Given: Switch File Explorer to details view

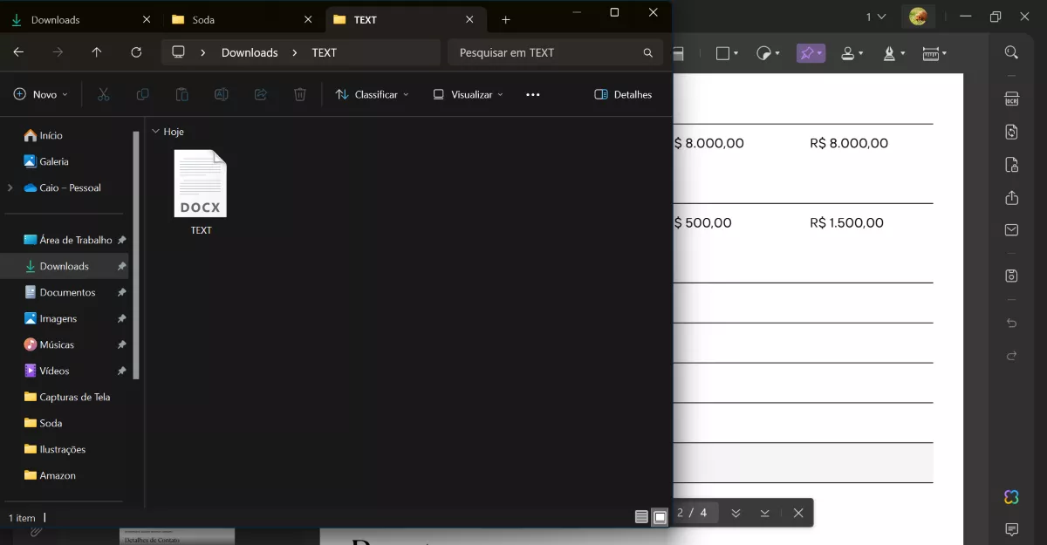Looking at the screenshot, I should click(x=643, y=516).
